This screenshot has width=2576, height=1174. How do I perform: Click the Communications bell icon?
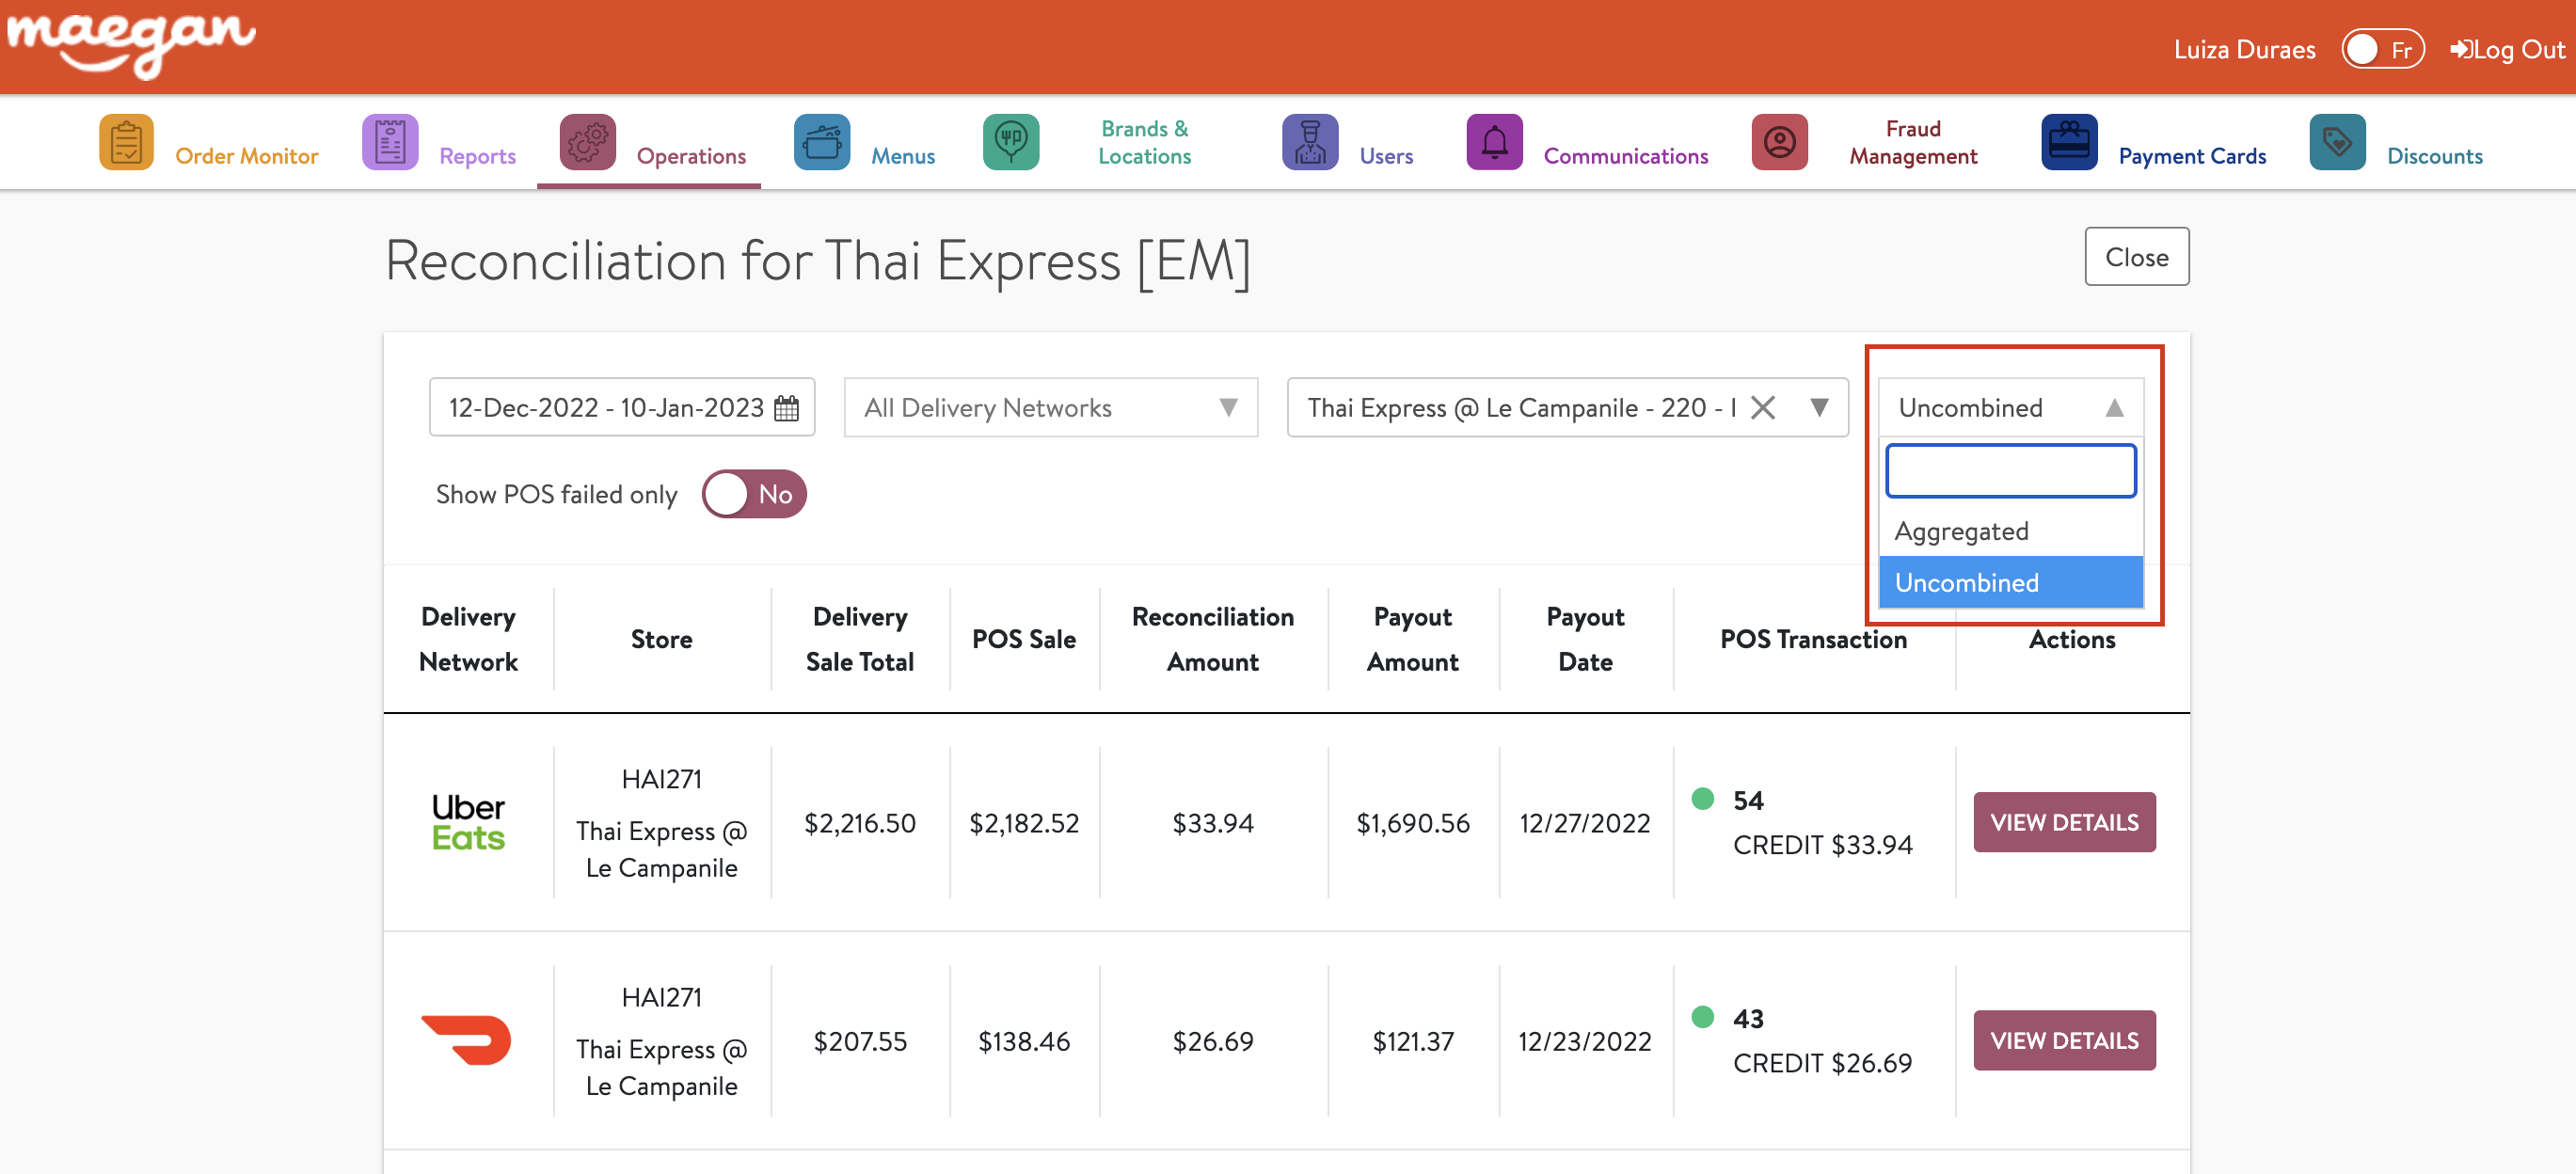1493,143
